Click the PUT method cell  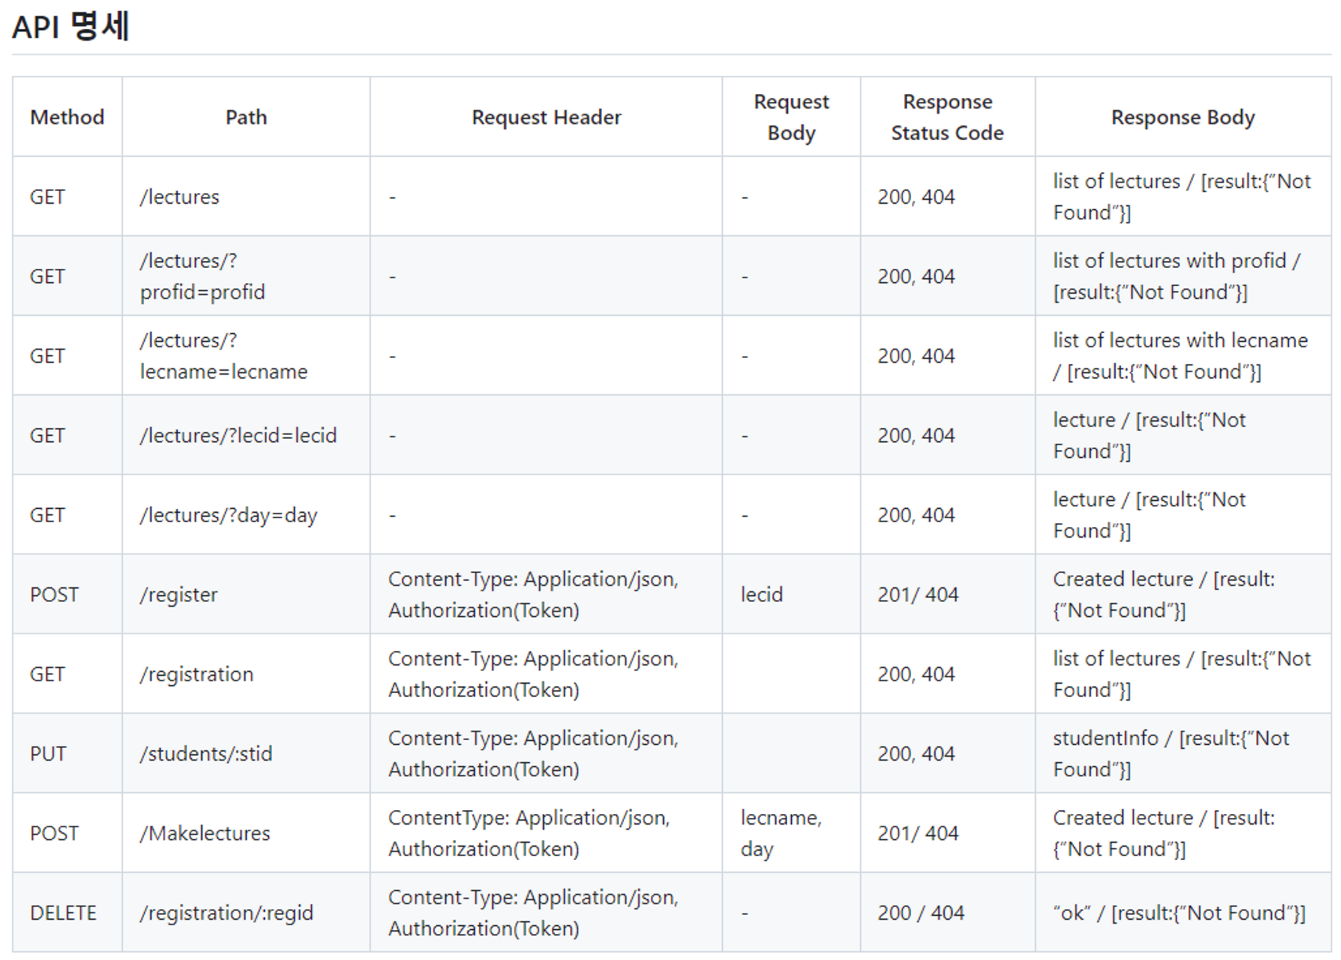click(x=48, y=754)
